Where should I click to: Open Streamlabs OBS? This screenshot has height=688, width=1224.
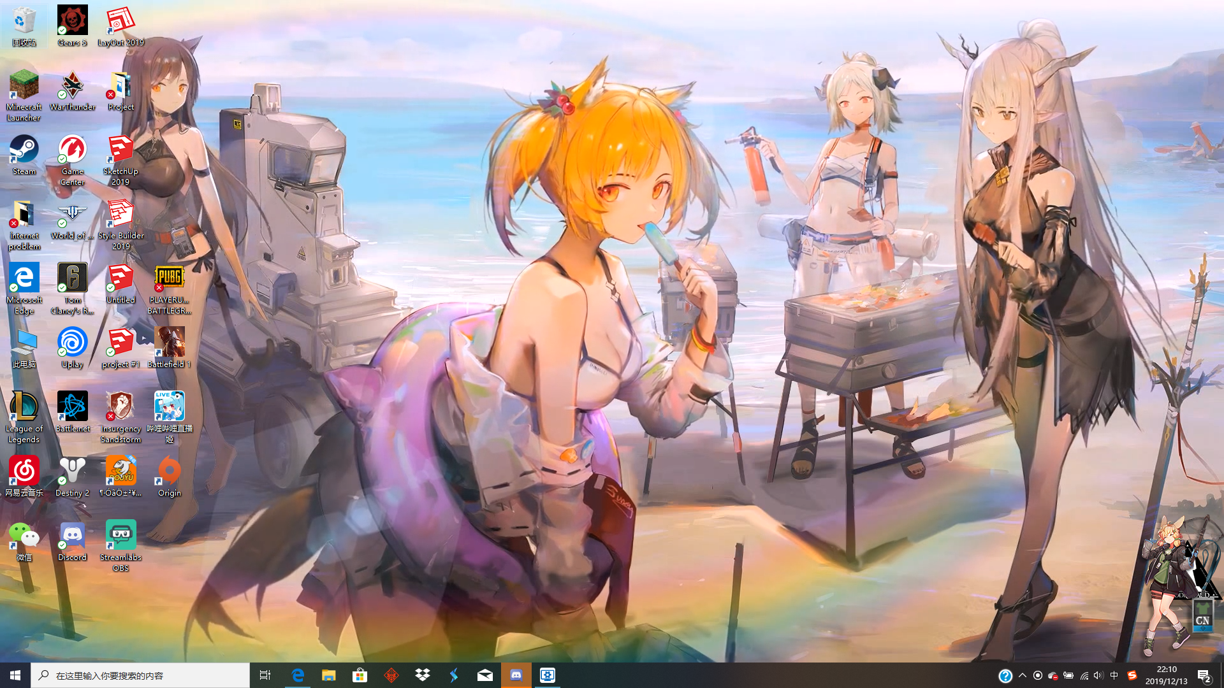click(120, 535)
